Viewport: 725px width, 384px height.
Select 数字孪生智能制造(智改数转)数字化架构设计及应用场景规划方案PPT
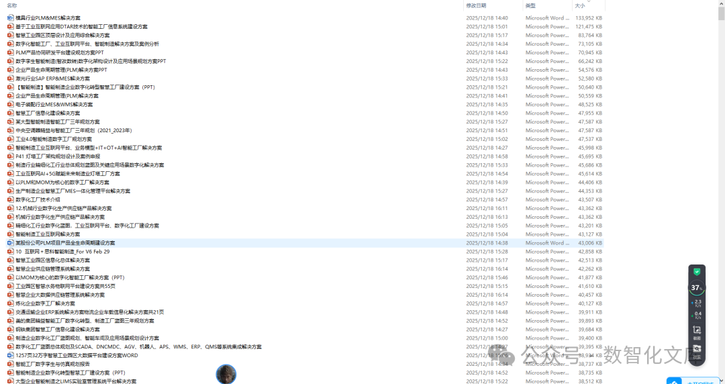[x=91, y=61]
